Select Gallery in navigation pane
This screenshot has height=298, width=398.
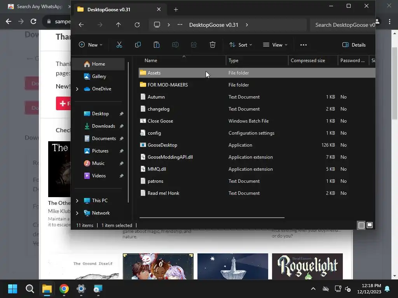98,76
